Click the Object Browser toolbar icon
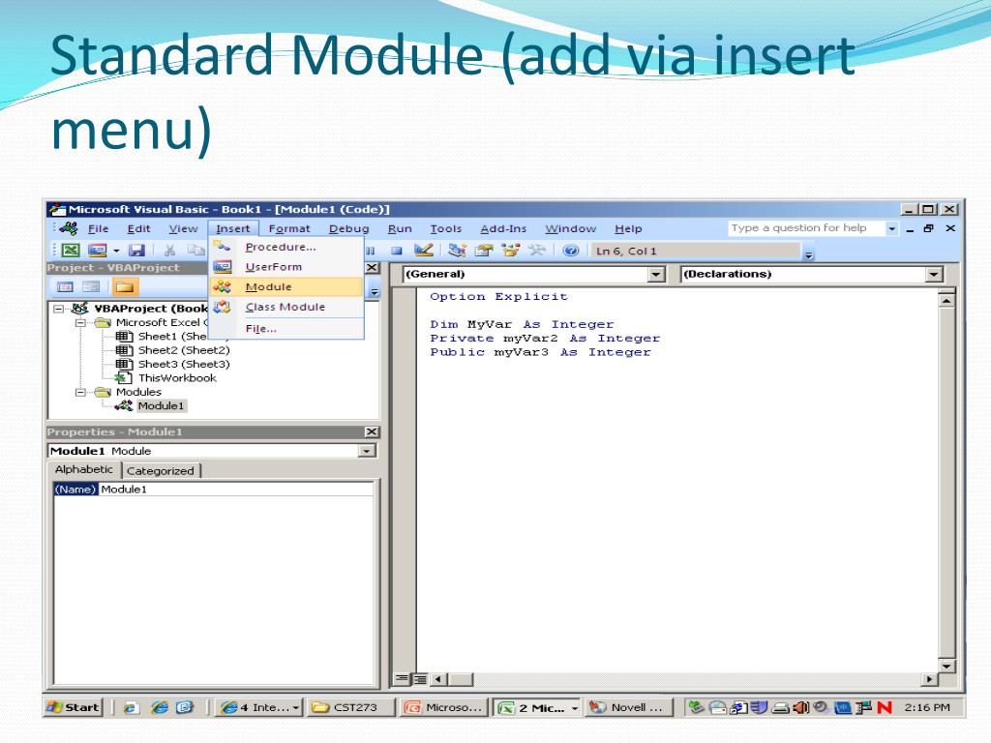Image resolution: width=991 pixels, height=743 pixels. 510,251
